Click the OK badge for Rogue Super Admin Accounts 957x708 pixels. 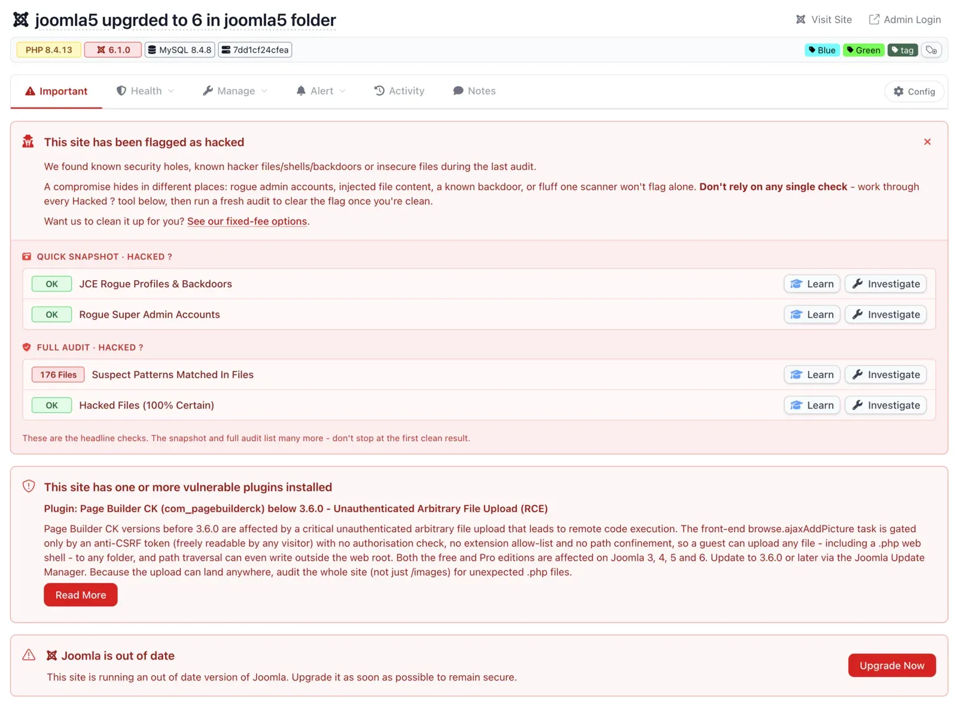(x=51, y=314)
